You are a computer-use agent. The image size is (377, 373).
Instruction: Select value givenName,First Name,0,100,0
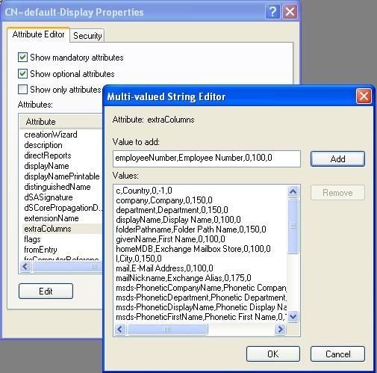[171, 239]
